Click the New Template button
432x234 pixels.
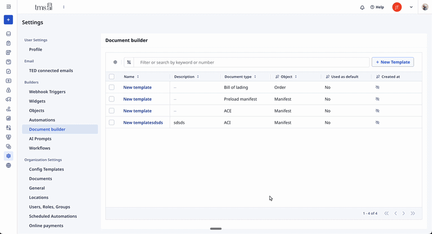point(393,62)
